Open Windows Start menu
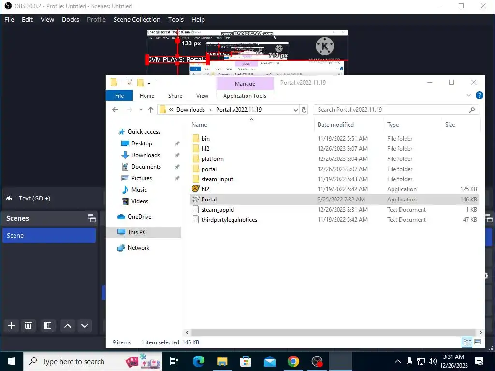This screenshot has width=495, height=371. point(12,361)
